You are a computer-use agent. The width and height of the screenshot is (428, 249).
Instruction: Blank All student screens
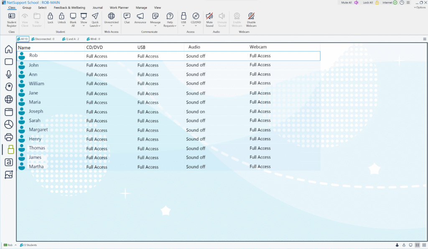73,20
